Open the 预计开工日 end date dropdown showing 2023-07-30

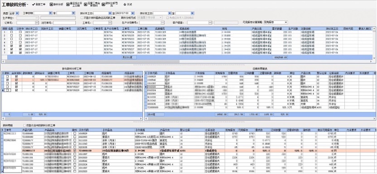(x=133, y=13)
